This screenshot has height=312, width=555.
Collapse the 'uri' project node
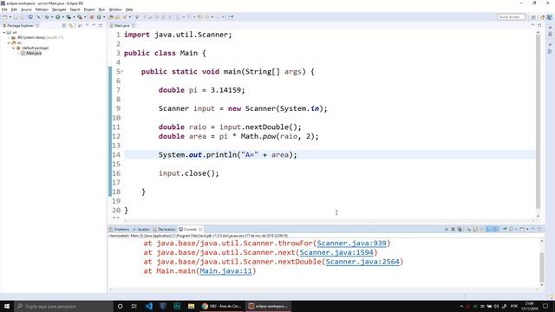[4, 32]
